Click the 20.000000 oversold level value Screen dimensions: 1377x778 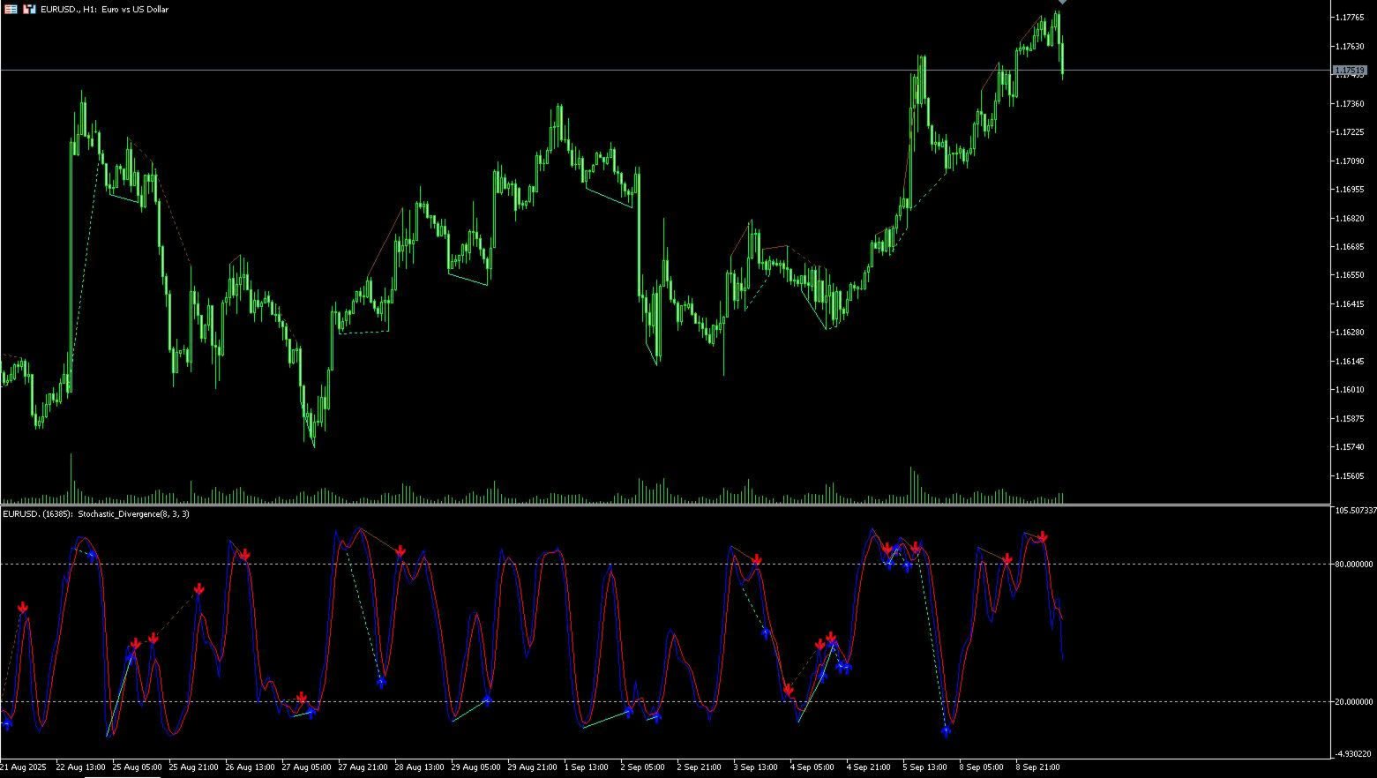1353,702
